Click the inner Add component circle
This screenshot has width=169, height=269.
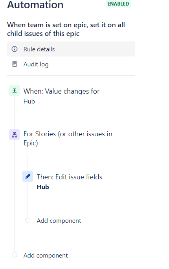(x=28, y=220)
